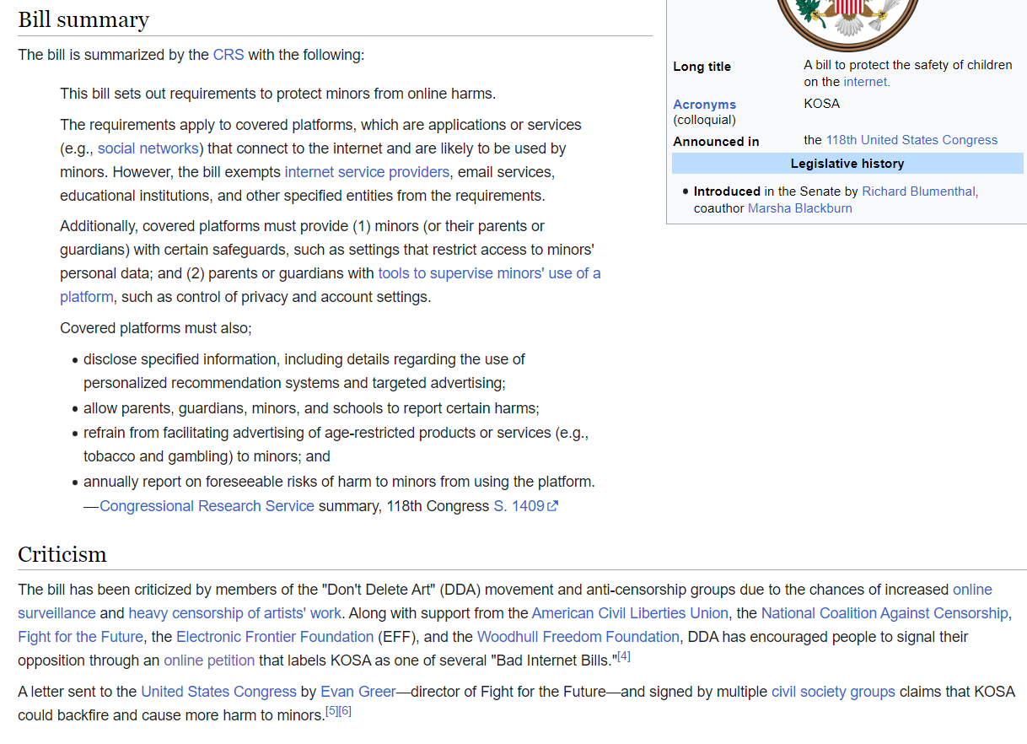This screenshot has width=1027, height=744.
Task: Open Marsha Blackburn's article link
Action: click(800, 208)
